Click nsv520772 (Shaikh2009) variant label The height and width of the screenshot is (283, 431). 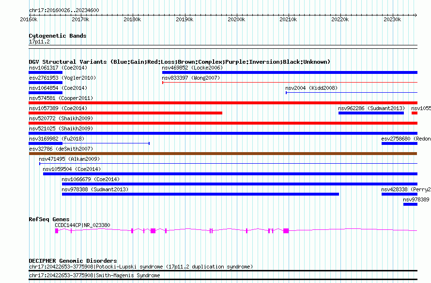tap(61, 118)
